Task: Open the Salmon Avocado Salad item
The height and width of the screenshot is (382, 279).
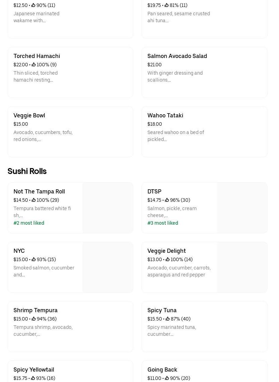Action: click(177, 56)
